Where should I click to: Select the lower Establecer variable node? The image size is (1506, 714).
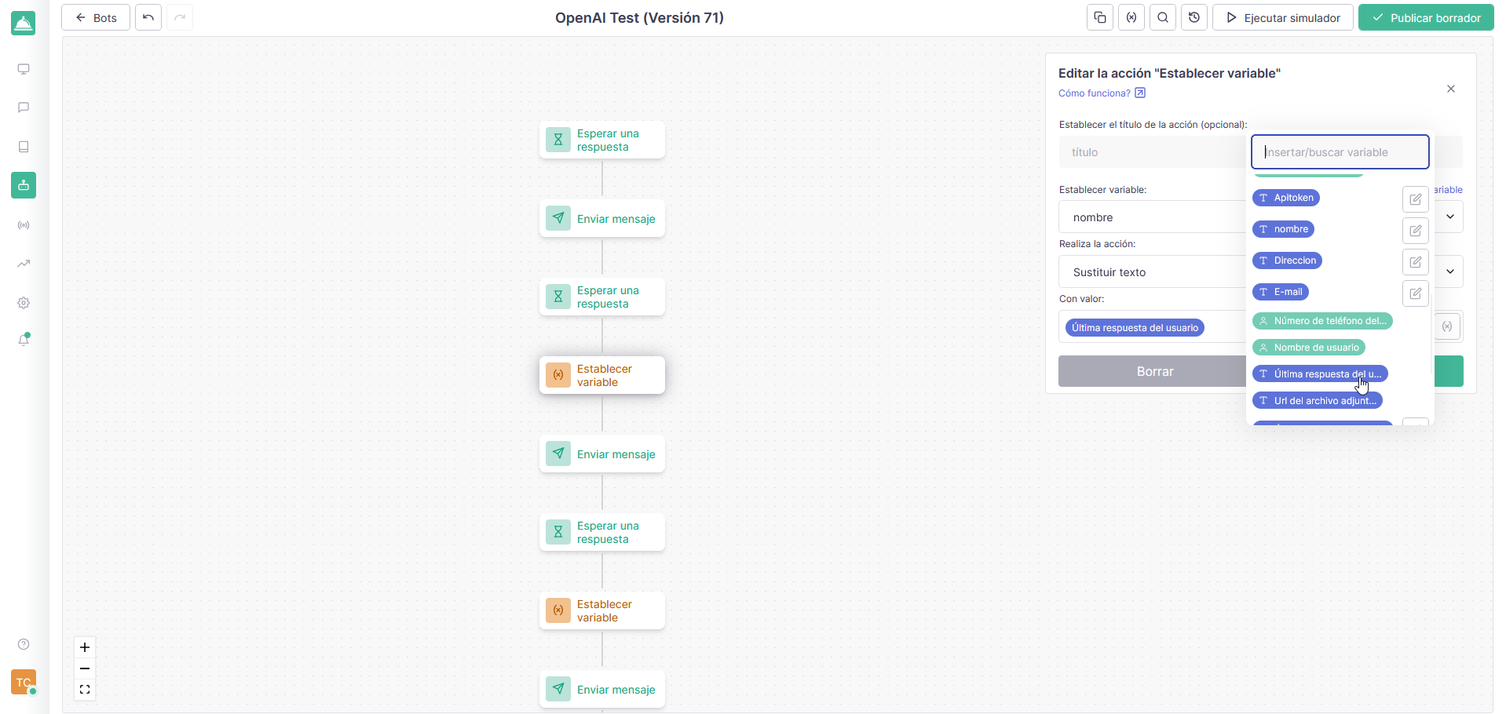(602, 610)
